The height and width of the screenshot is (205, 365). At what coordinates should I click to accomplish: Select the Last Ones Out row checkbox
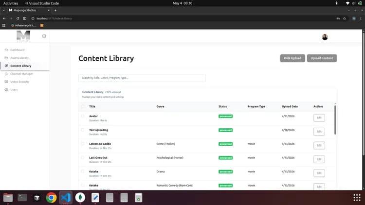[x=83, y=157]
